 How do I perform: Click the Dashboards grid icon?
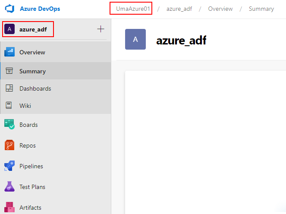coord(9,88)
